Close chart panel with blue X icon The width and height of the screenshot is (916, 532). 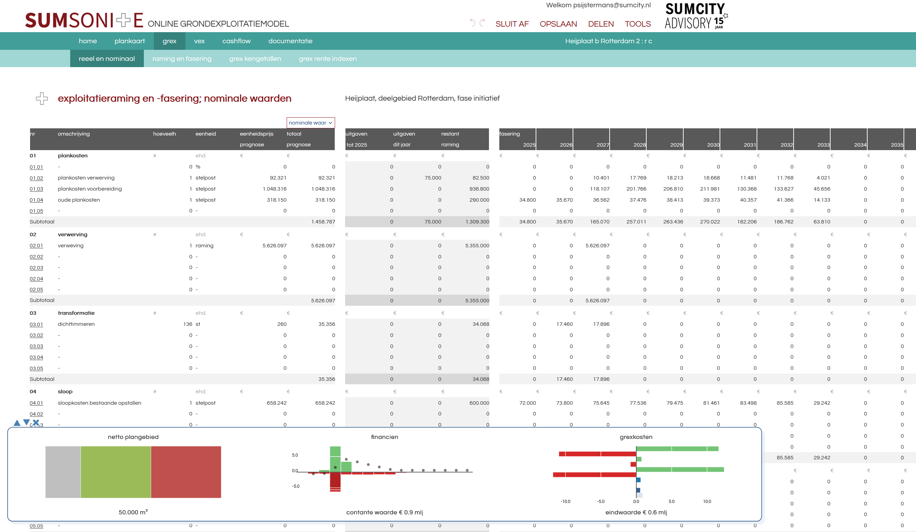click(36, 422)
